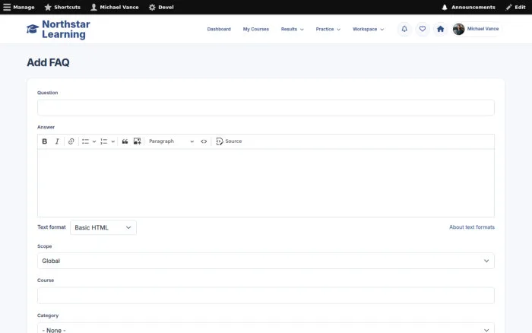532x333 pixels.
Task: Open Announcements in the admin toolbar
Action: pyautogui.click(x=468, y=7)
